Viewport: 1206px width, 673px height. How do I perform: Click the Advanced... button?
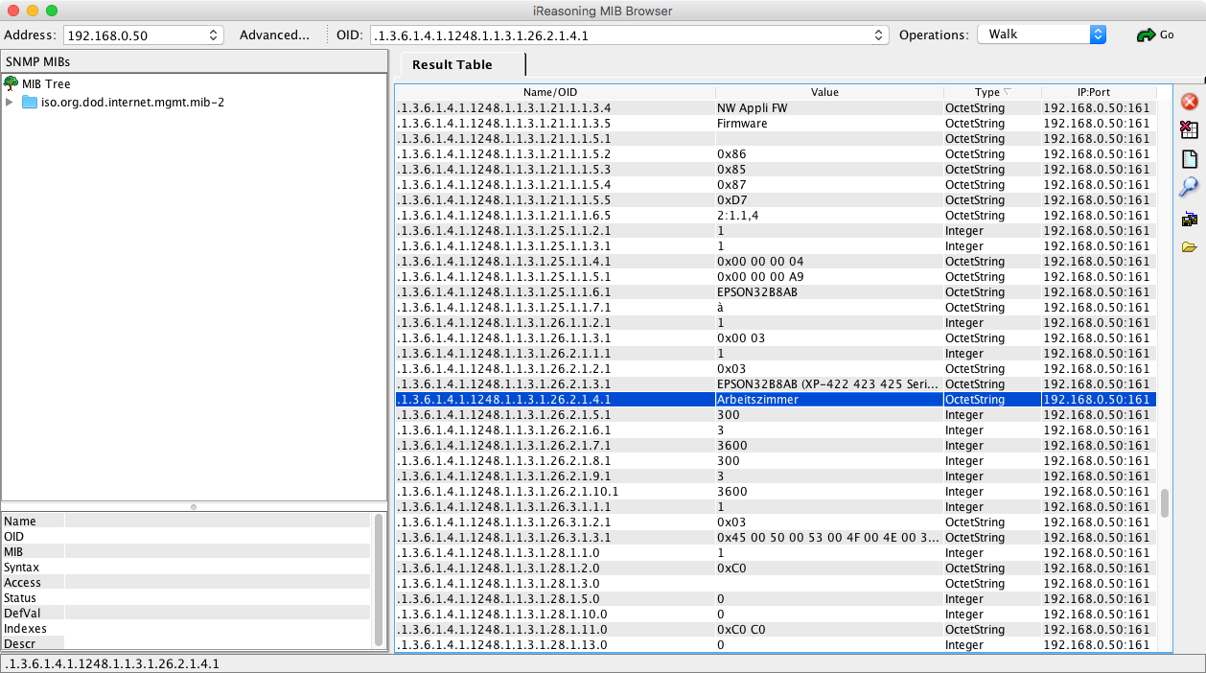(274, 35)
